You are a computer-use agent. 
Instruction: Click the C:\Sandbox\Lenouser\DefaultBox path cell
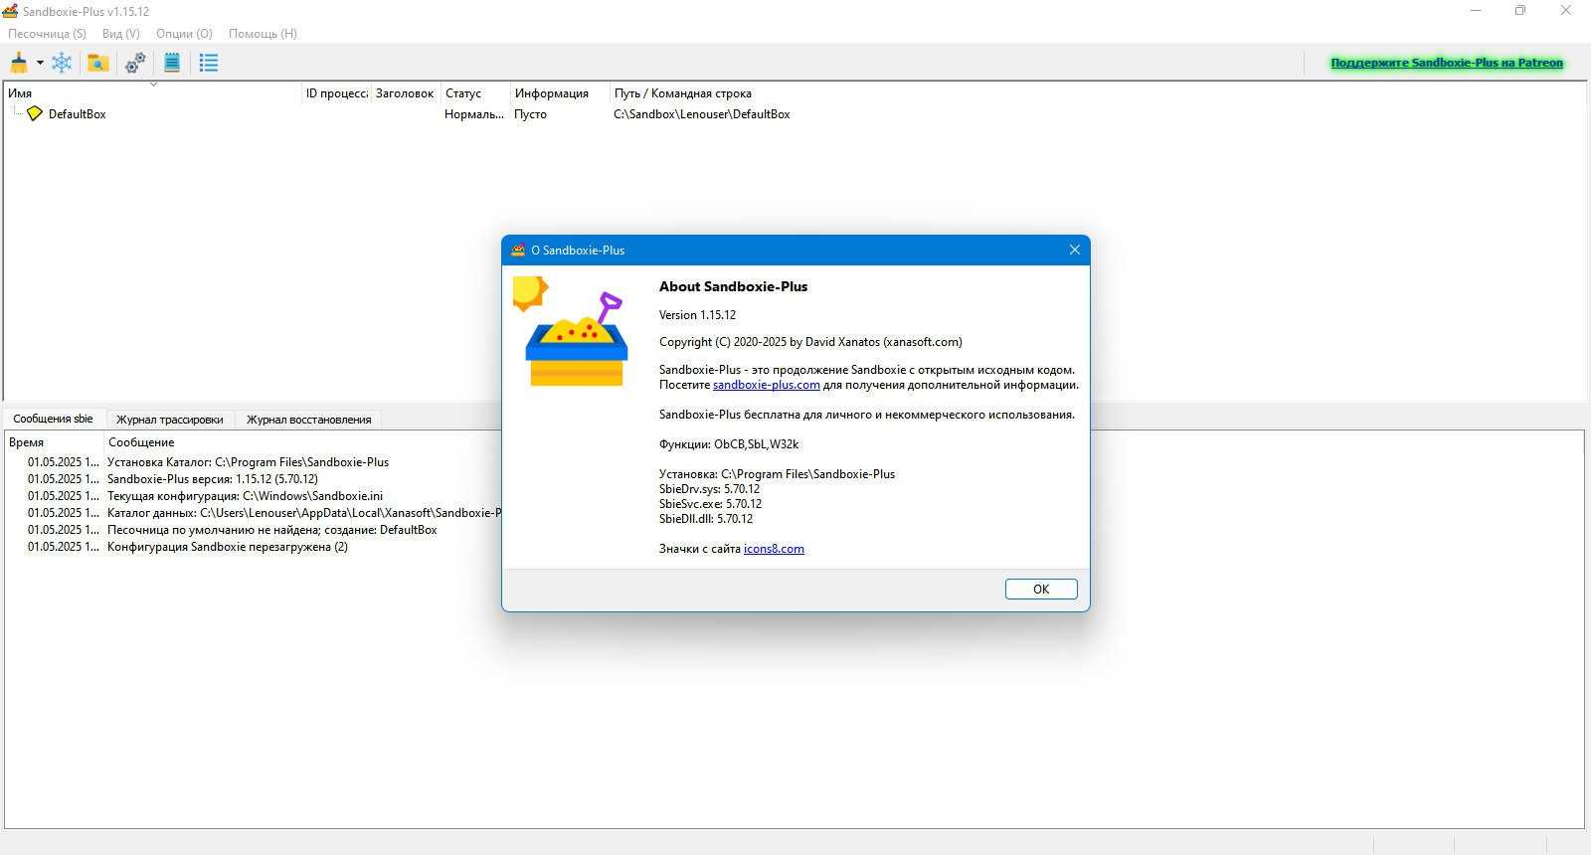(x=702, y=114)
